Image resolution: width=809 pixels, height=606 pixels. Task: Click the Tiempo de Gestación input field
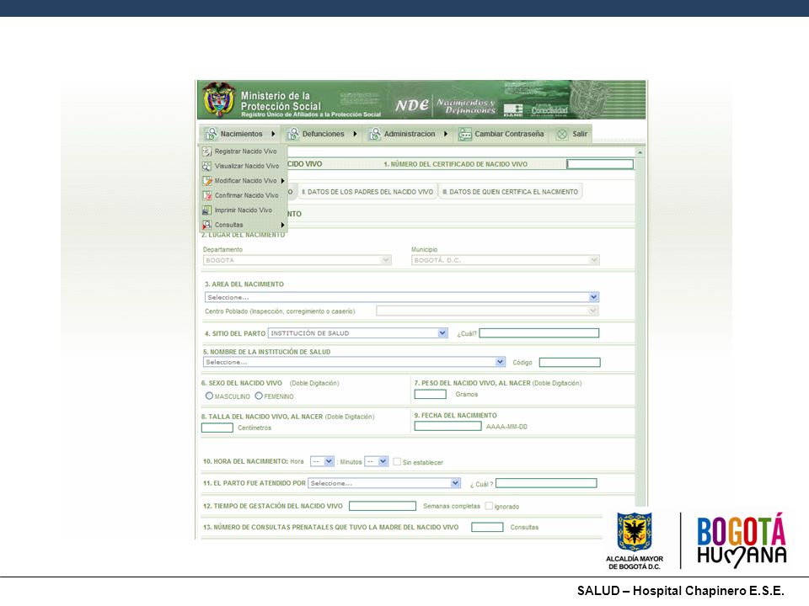pos(383,506)
